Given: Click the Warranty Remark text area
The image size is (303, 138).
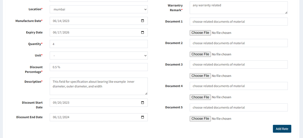Looking at the screenshot, I should pyautogui.click(x=239, y=8).
